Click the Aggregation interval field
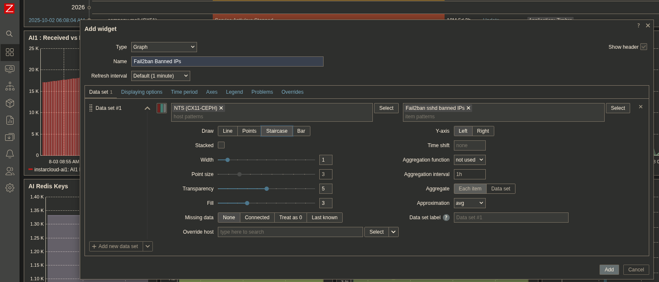The height and width of the screenshot is (282, 659). coord(470,174)
